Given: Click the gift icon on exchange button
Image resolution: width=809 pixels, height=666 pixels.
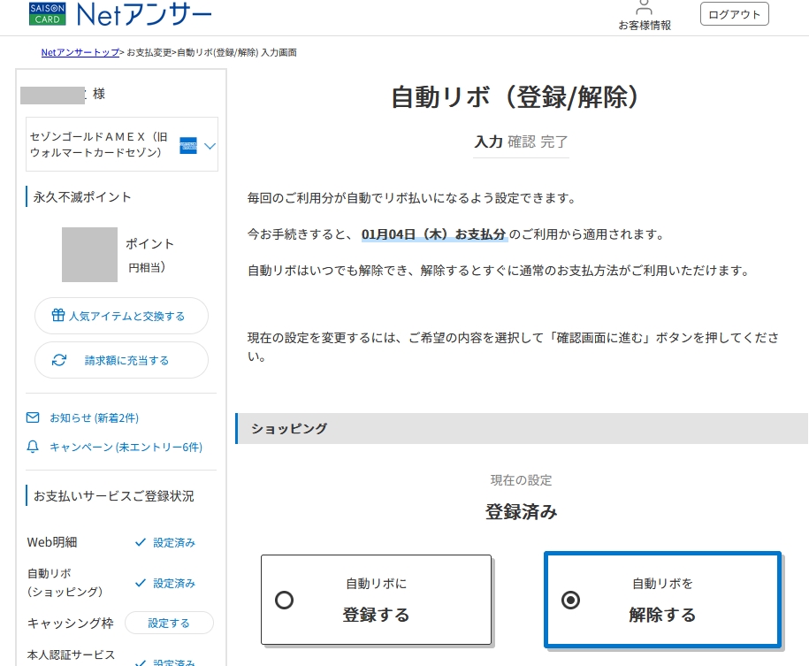Looking at the screenshot, I should click(x=57, y=315).
